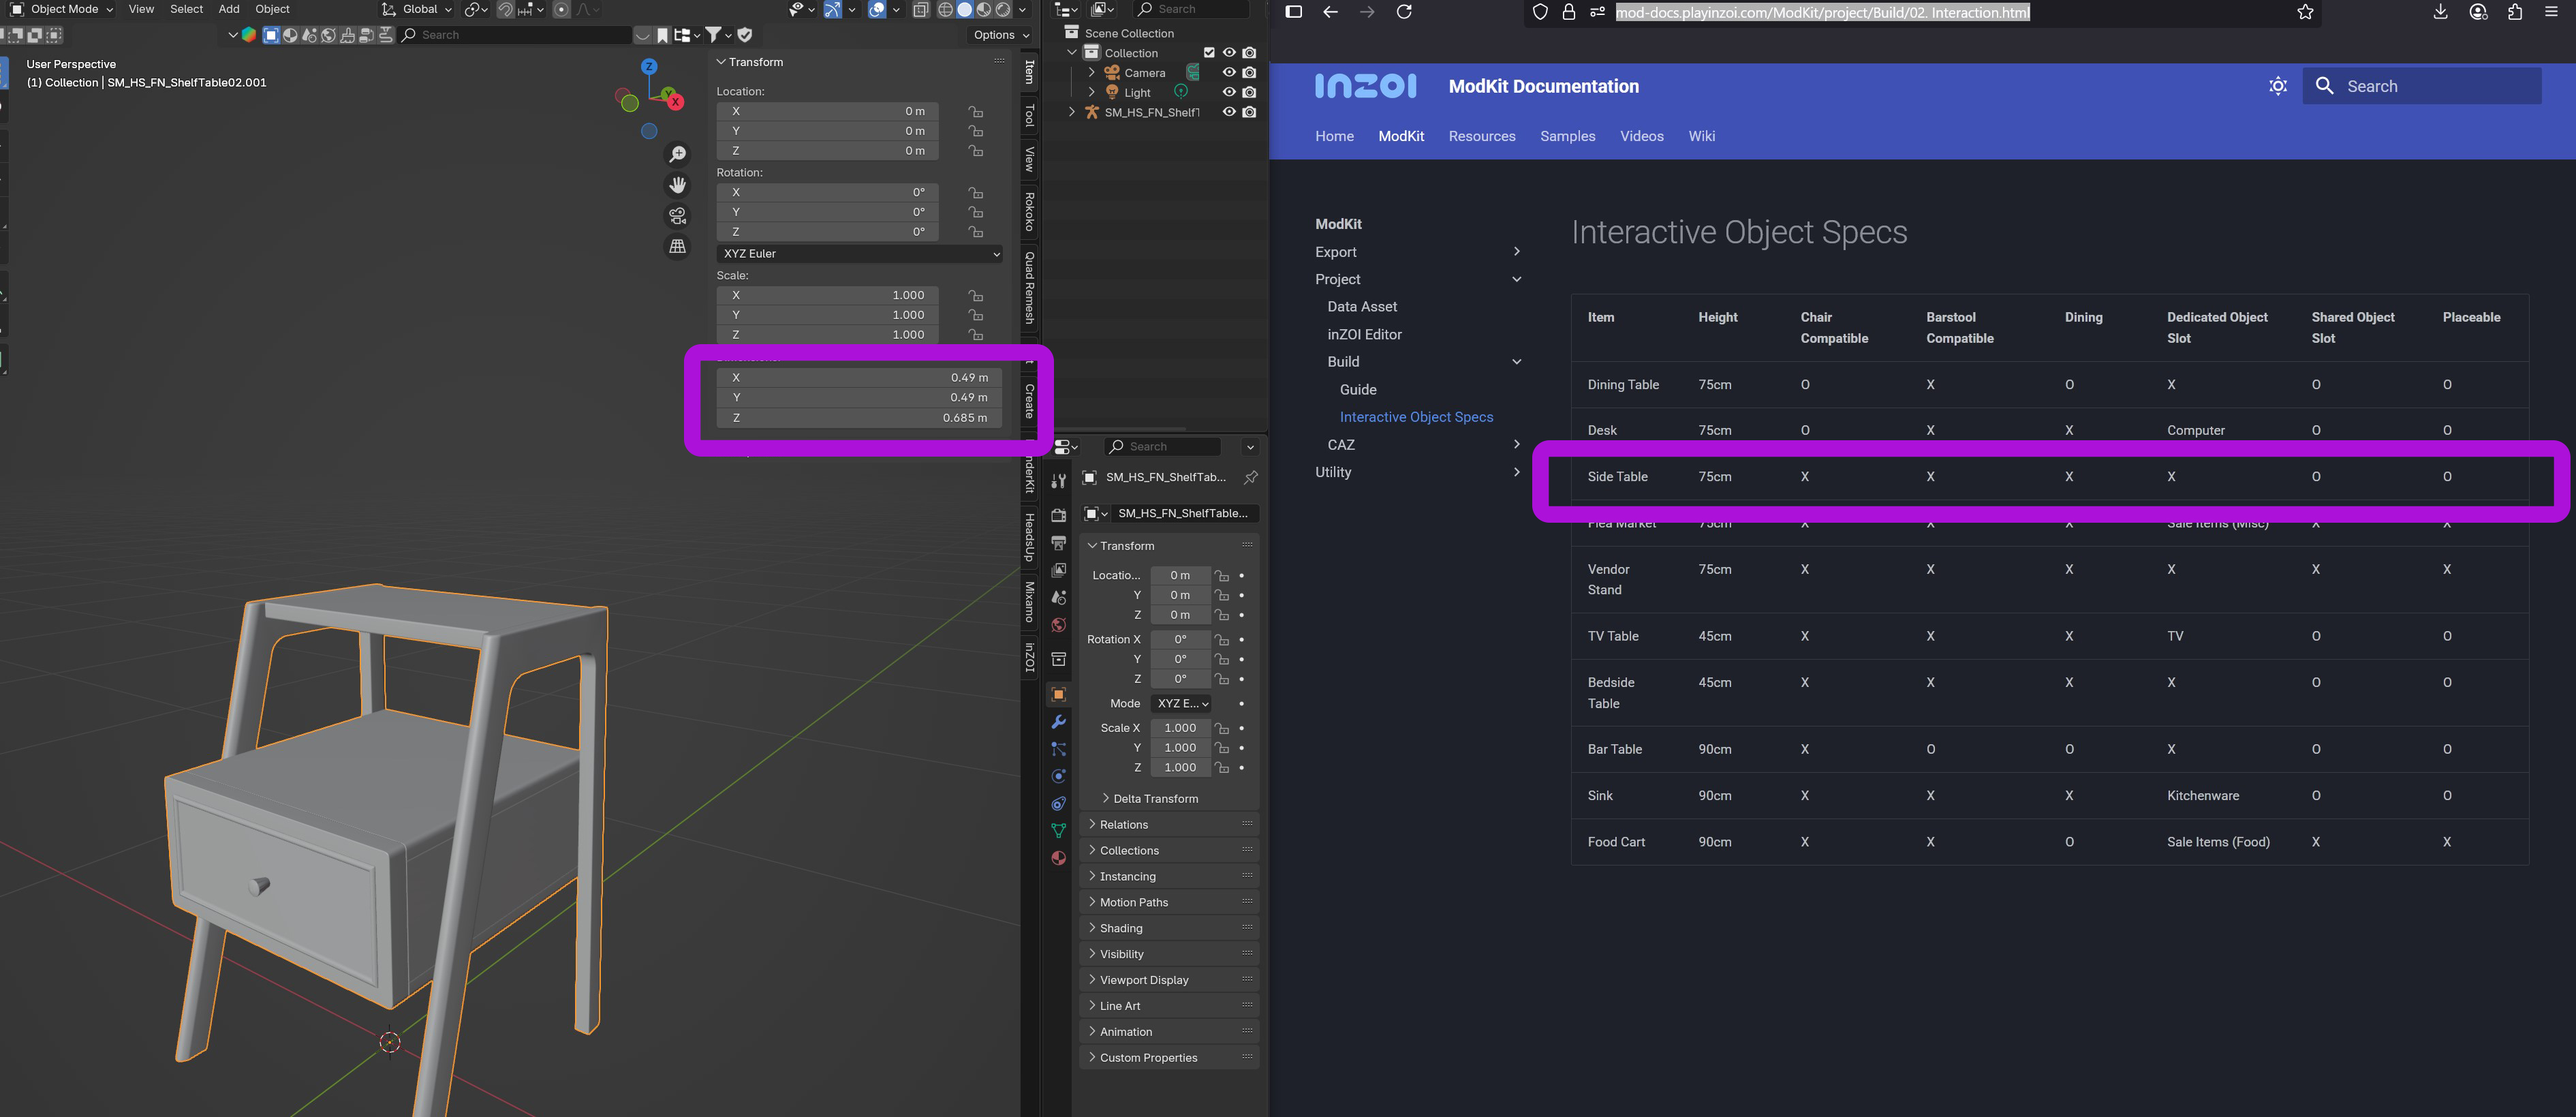This screenshot has width=2576, height=1117.
Task: Open the Object menu in viewport header
Action: [272, 9]
